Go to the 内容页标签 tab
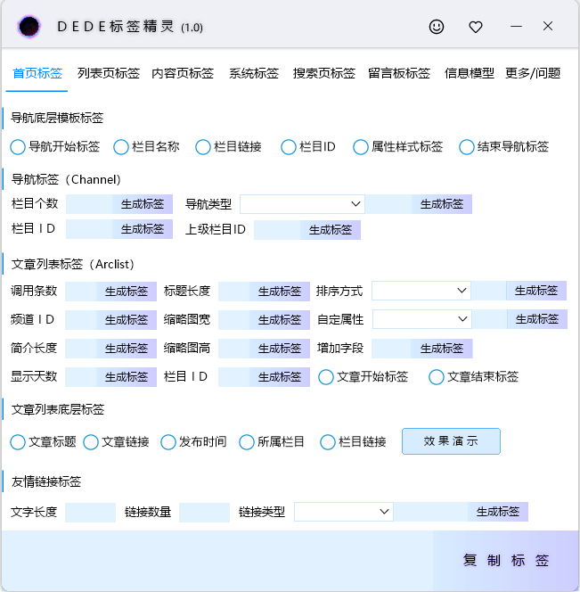Viewport: 580px width, 592px height. pyautogui.click(x=183, y=73)
